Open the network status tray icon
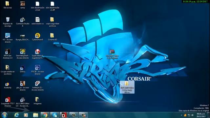The width and height of the screenshot is (210, 118). tap(189, 115)
